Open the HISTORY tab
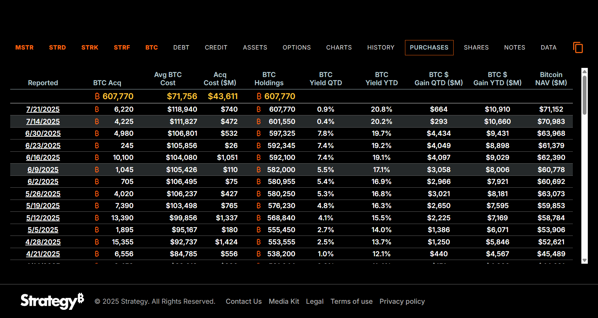Screen dimensions: 598x318 pos(381,48)
